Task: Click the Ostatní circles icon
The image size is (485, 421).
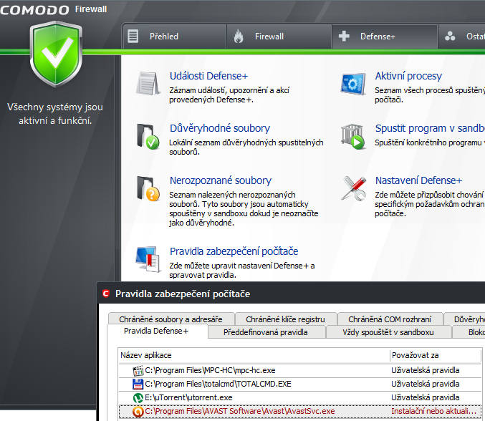Action: coord(450,37)
